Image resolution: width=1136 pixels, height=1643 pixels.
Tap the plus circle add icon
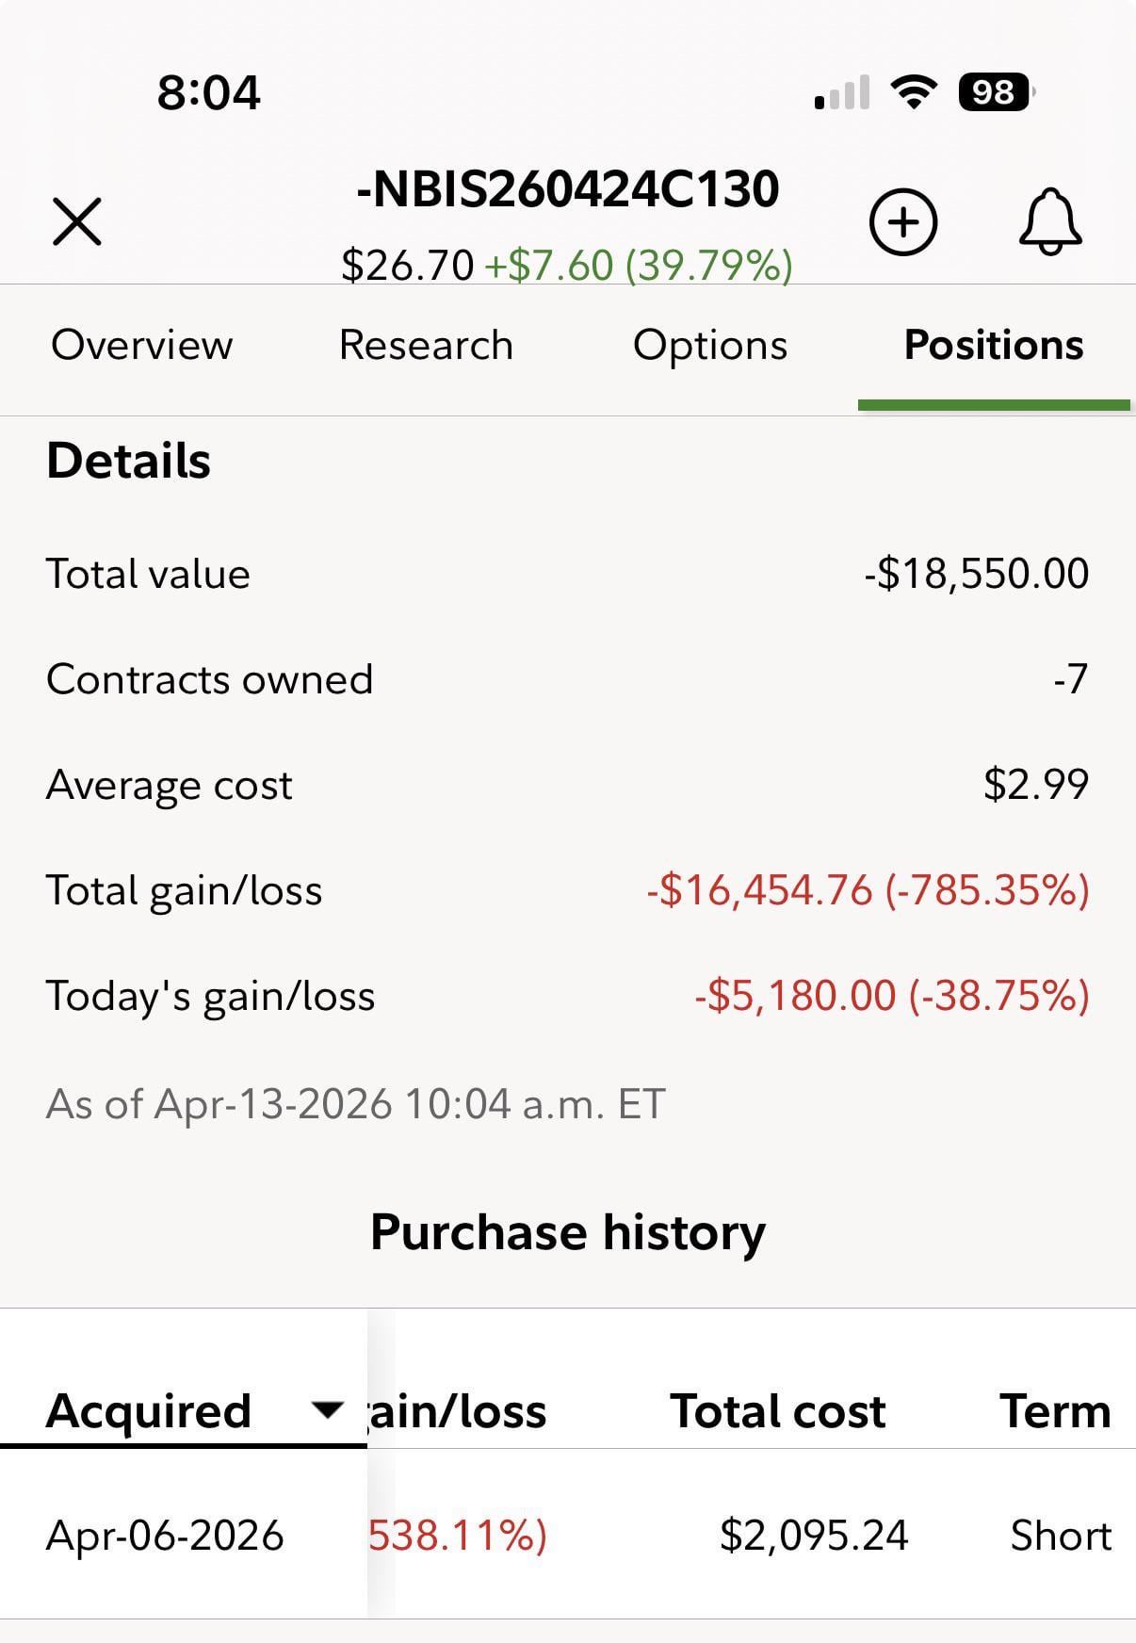(x=902, y=222)
